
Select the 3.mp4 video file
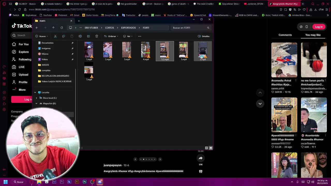(x=127, y=51)
